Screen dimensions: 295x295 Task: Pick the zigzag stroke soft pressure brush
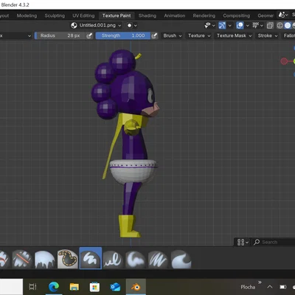click(158, 260)
